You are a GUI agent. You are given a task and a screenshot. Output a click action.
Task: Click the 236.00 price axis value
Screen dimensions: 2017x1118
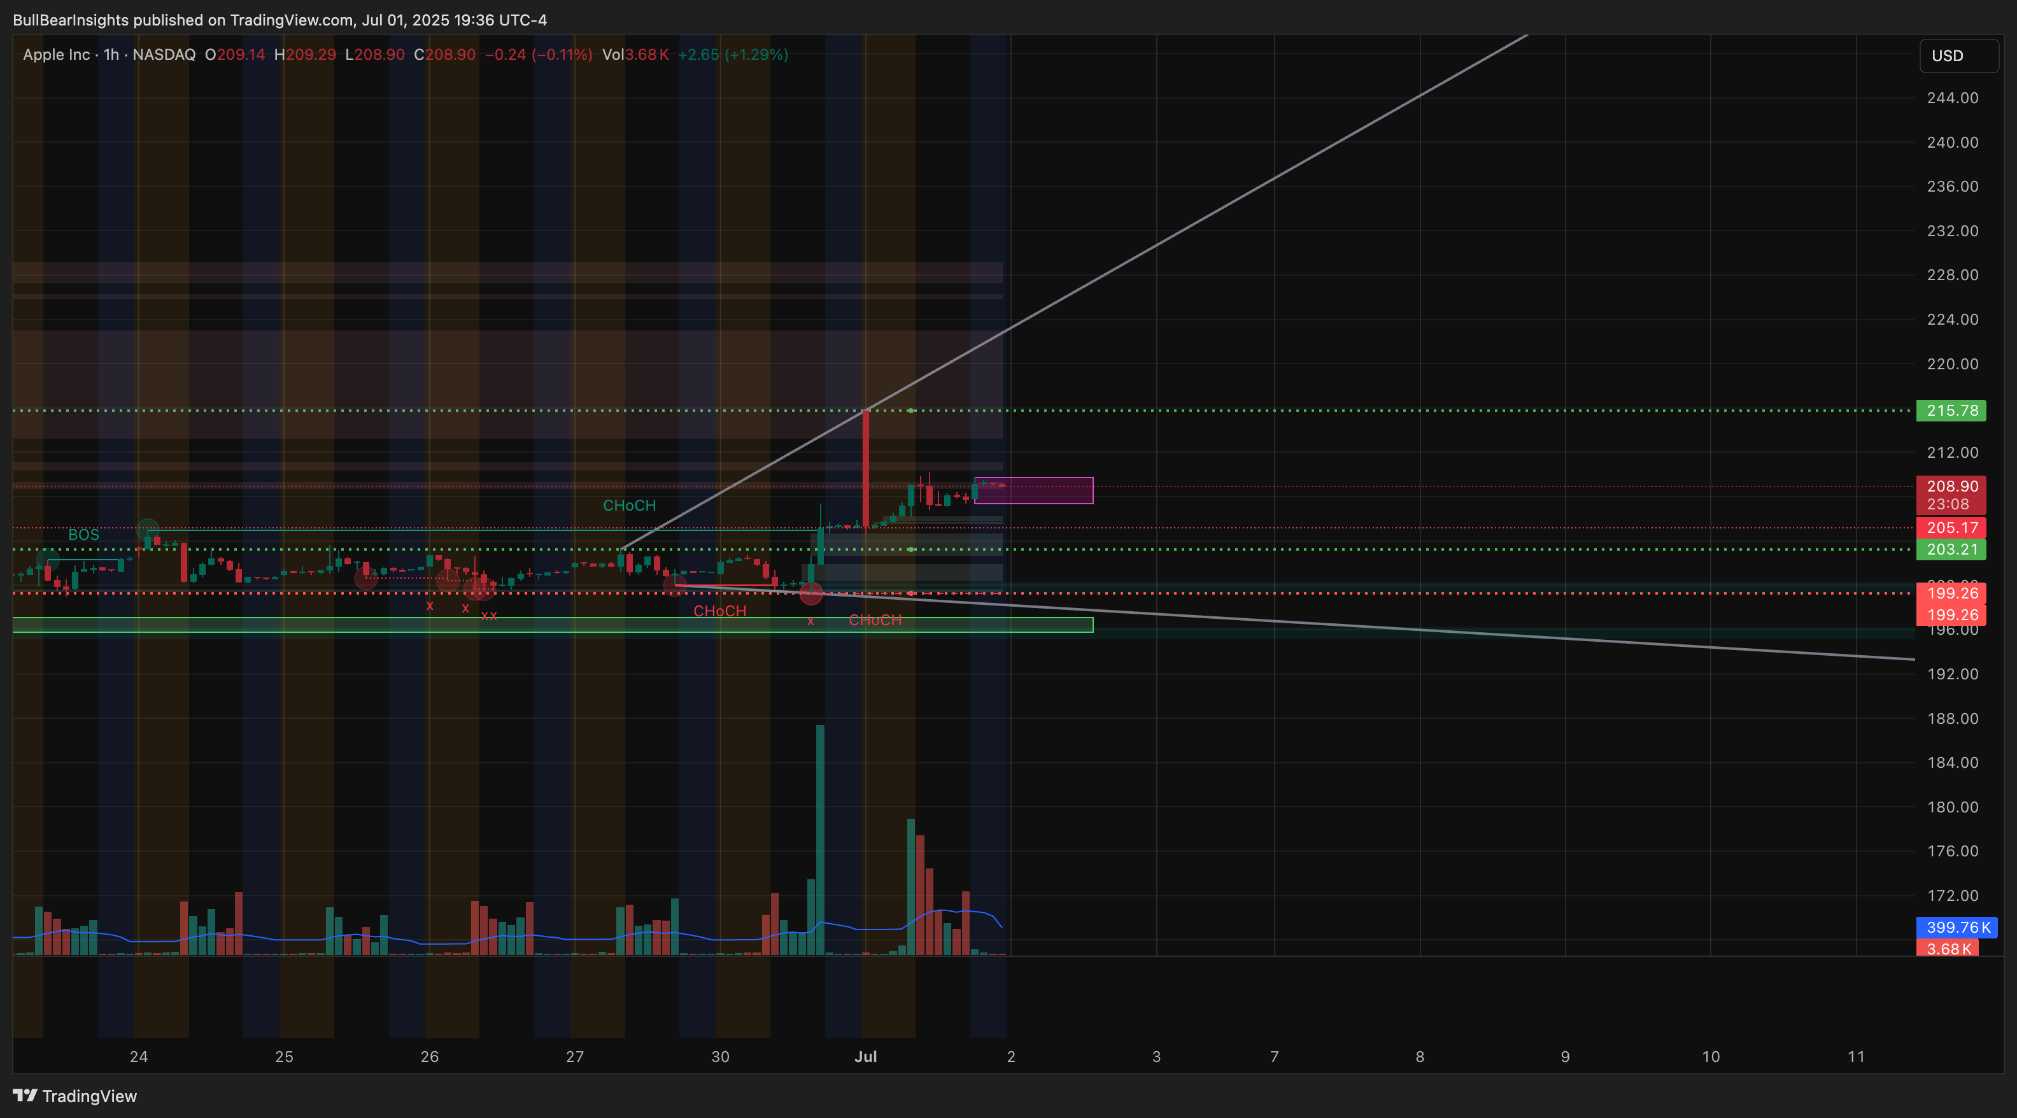(x=1952, y=187)
